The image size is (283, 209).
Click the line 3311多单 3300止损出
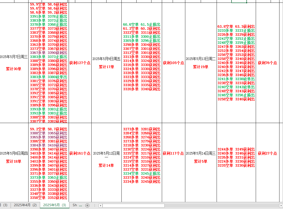[x=142, y=37]
